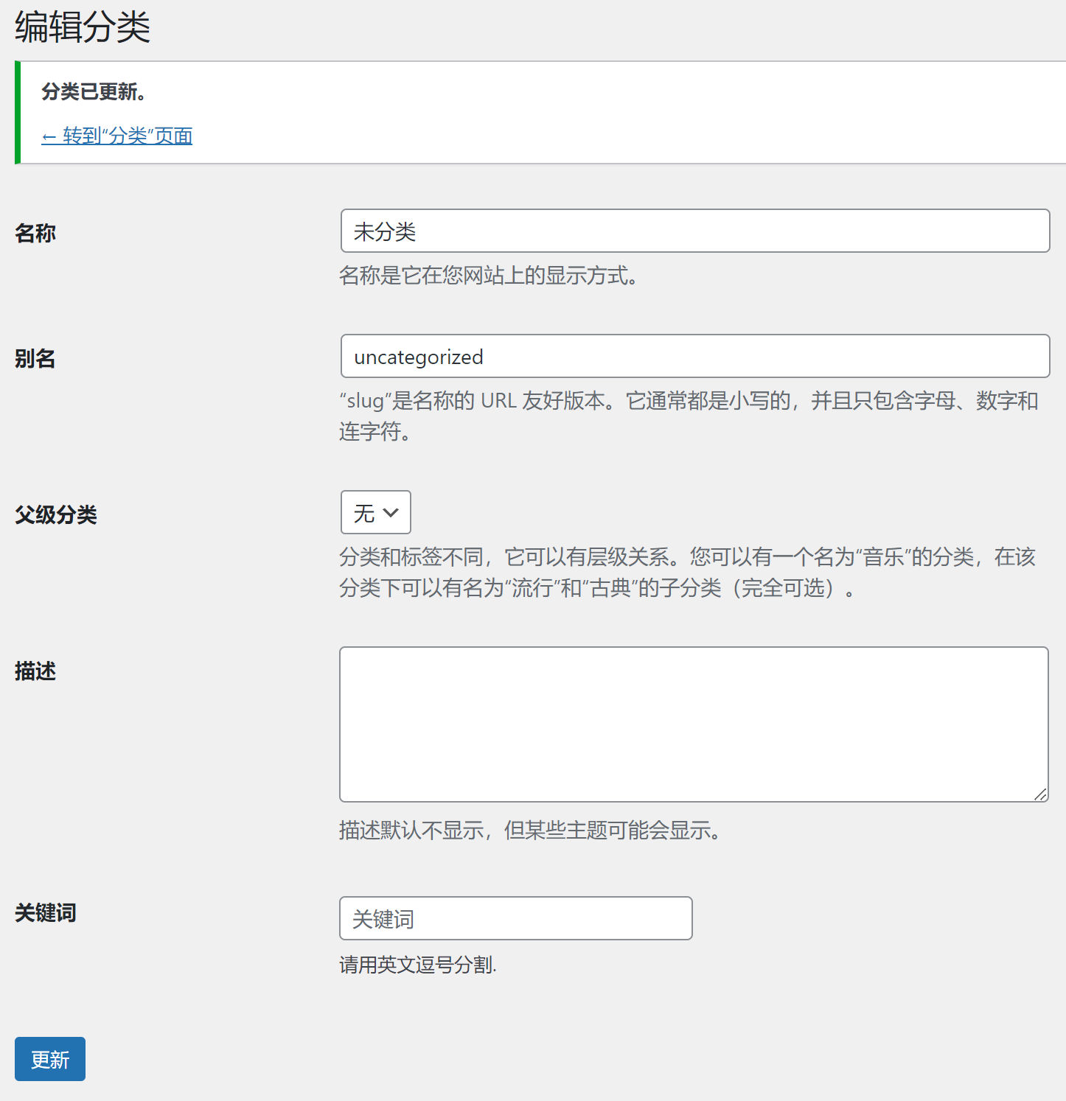Click the resize grip of the 描述 textarea
The width and height of the screenshot is (1066, 1101).
point(1040,794)
